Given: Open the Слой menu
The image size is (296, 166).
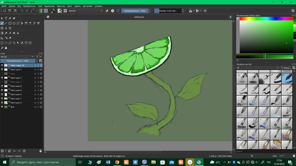Looking at the screenshot, I should pyautogui.click(x=40, y=6).
